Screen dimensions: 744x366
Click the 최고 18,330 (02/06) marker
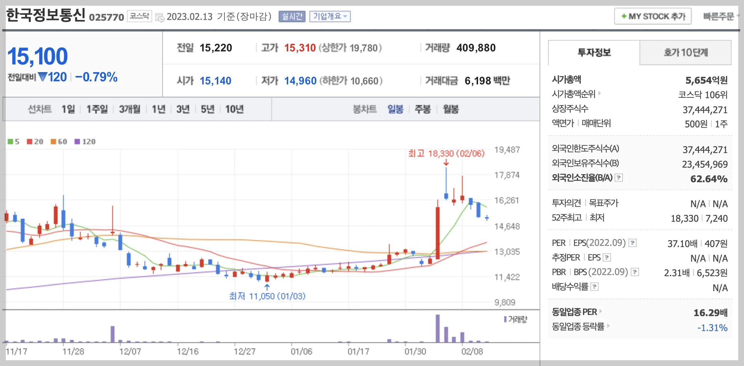click(x=446, y=153)
